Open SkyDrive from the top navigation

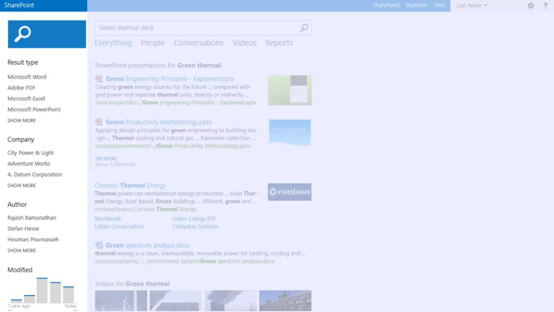[x=416, y=5]
